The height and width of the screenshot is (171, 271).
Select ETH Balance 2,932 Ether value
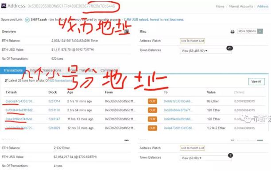tap(62, 148)
